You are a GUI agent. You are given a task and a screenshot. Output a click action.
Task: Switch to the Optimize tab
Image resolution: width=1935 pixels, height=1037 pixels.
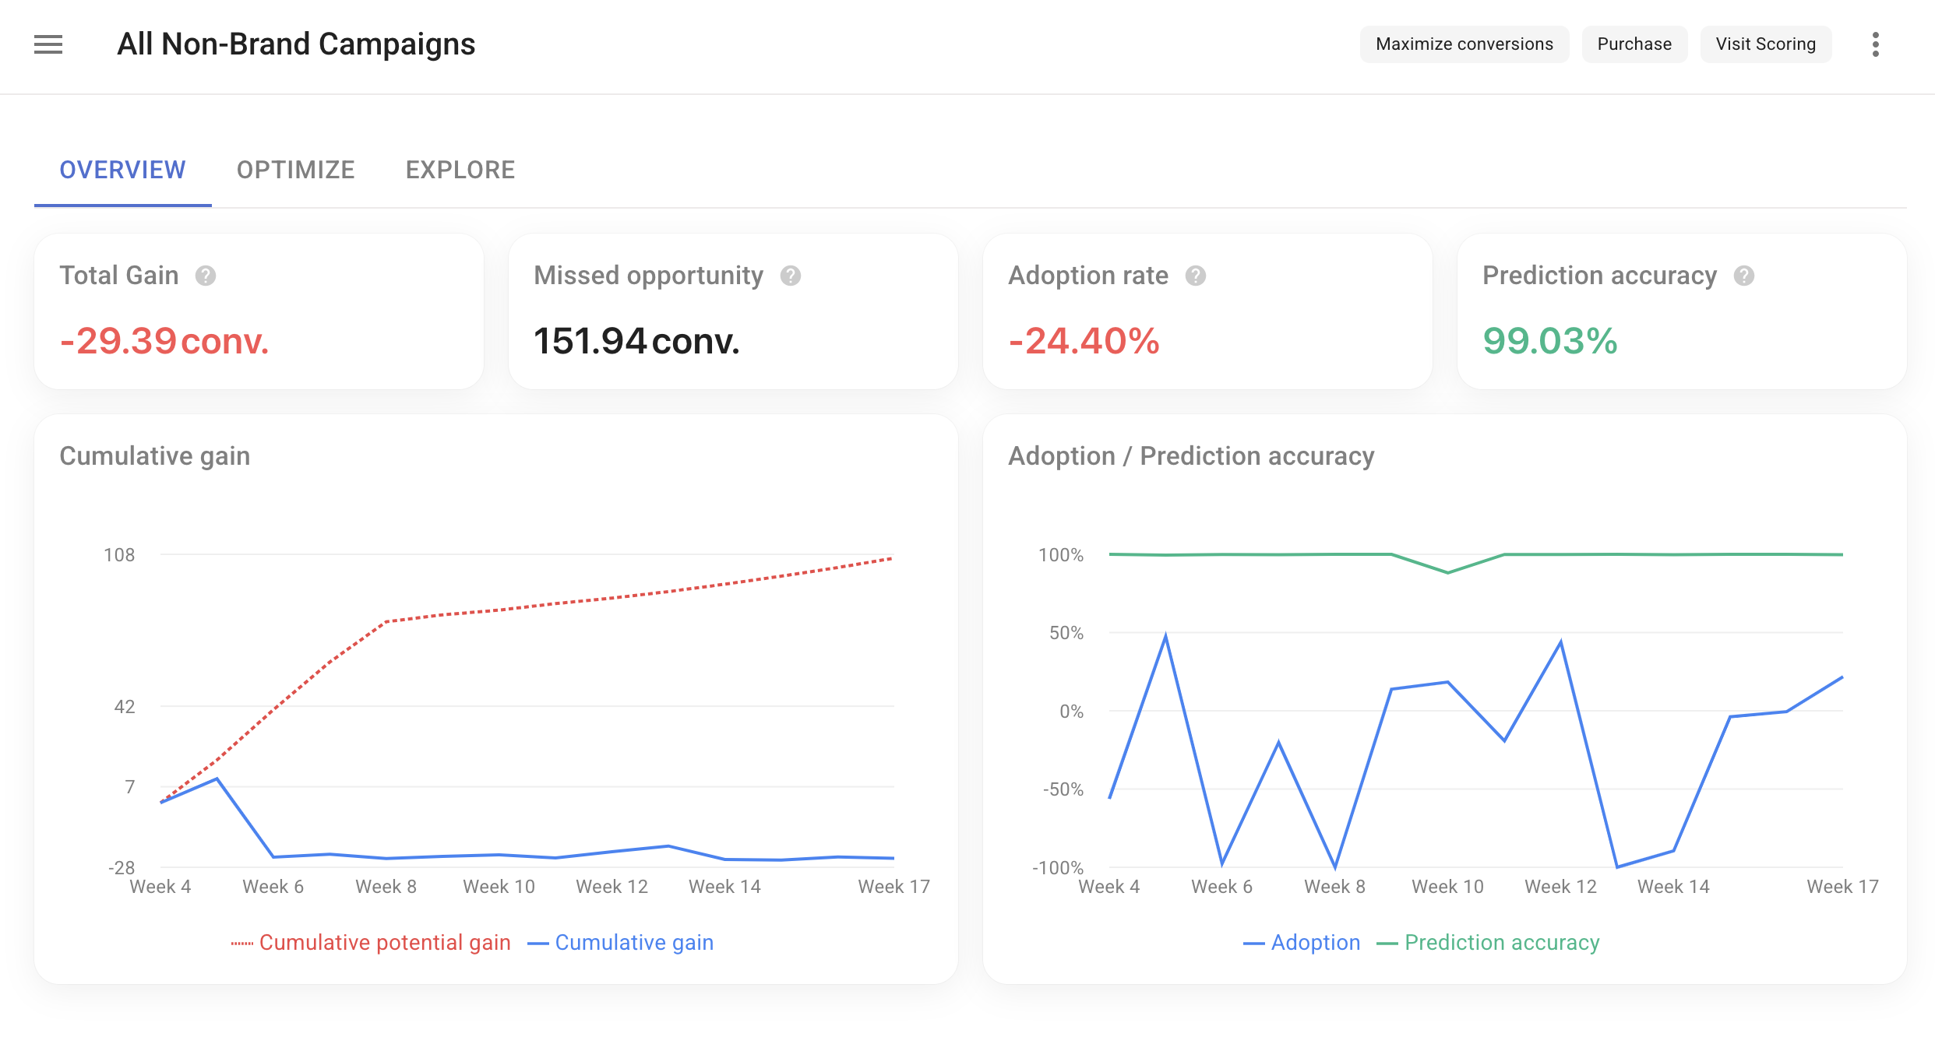pyautogui.click(x=296, y=170)
